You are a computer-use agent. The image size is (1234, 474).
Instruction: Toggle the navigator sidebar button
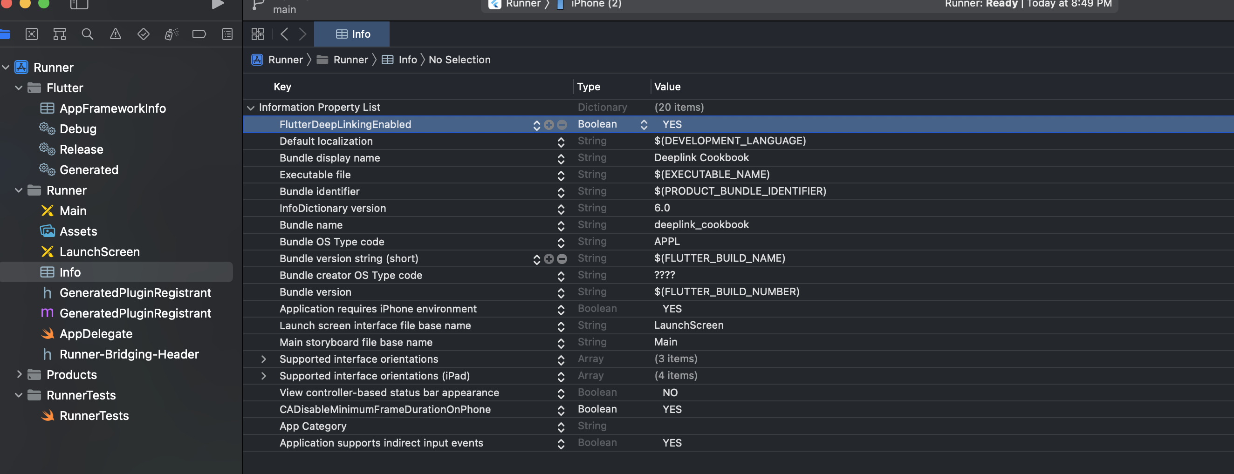click(x=79, y=4)
